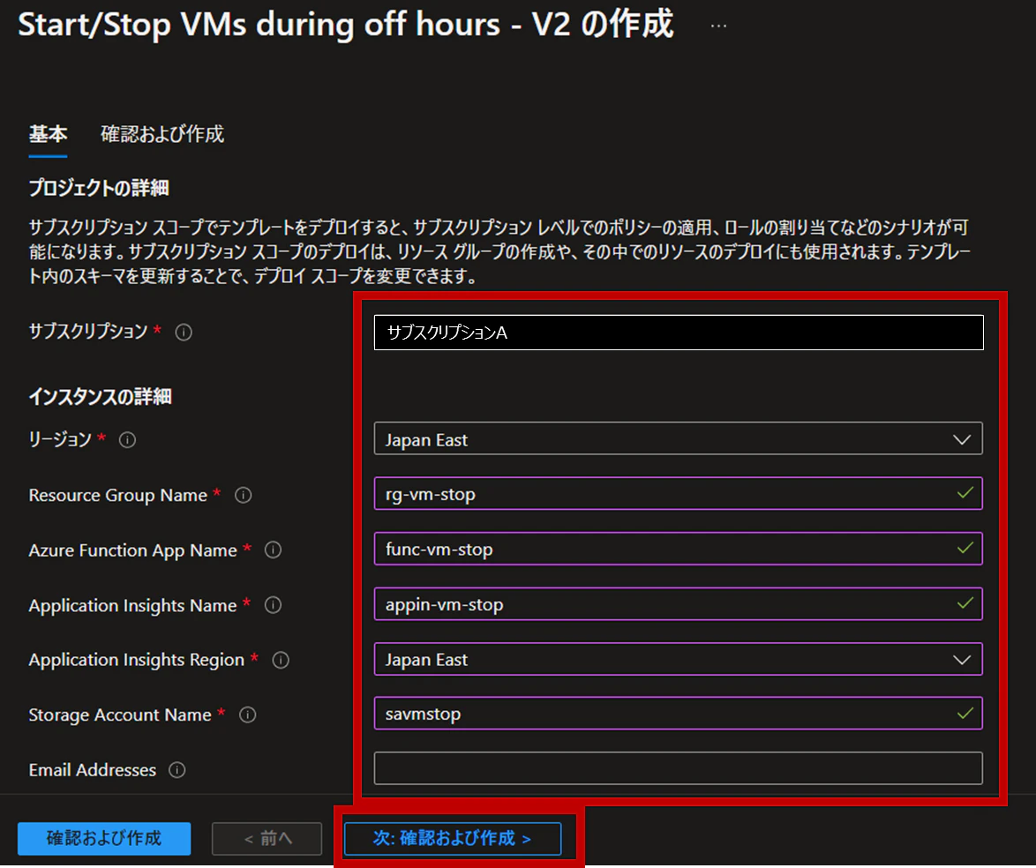
Task: Click the blue 確認および作成 button
Action: (104, 838)
